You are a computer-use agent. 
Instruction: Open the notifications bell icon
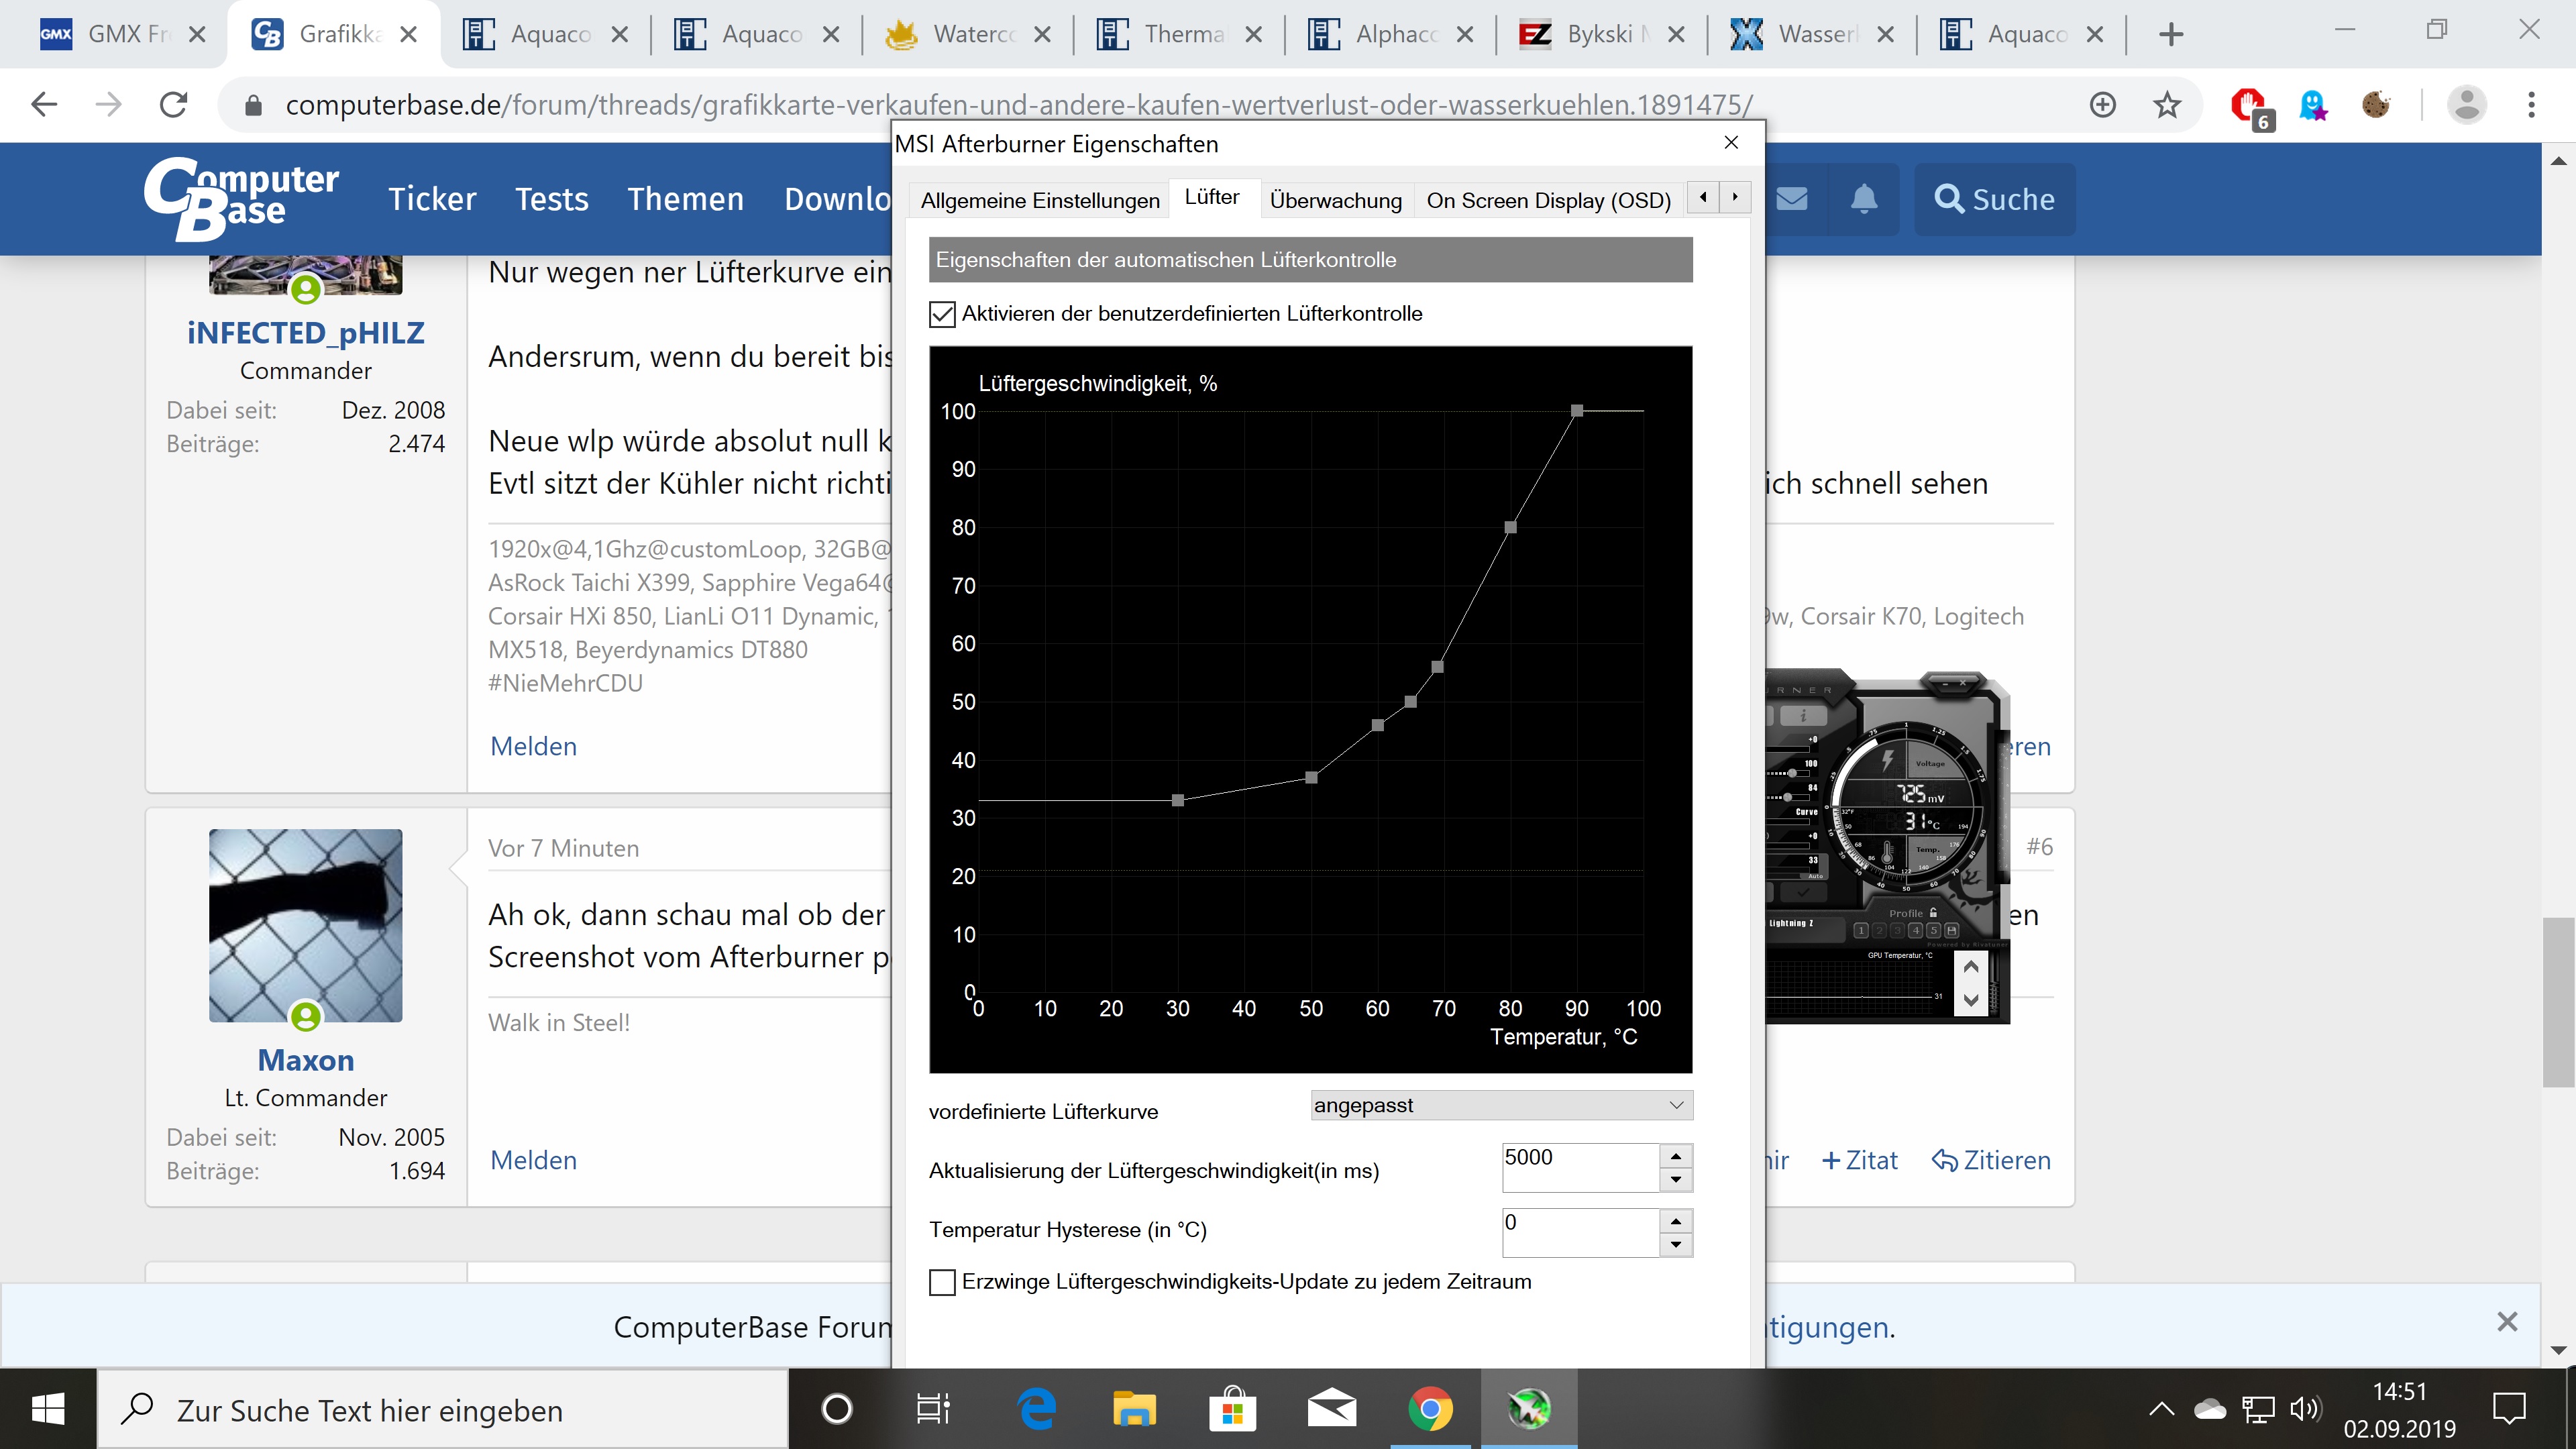(1863, 199)
